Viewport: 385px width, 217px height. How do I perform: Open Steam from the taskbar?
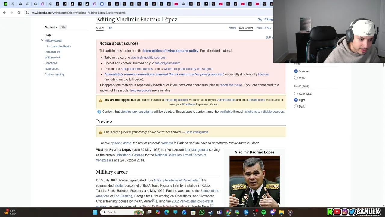(x=211, y=212)
